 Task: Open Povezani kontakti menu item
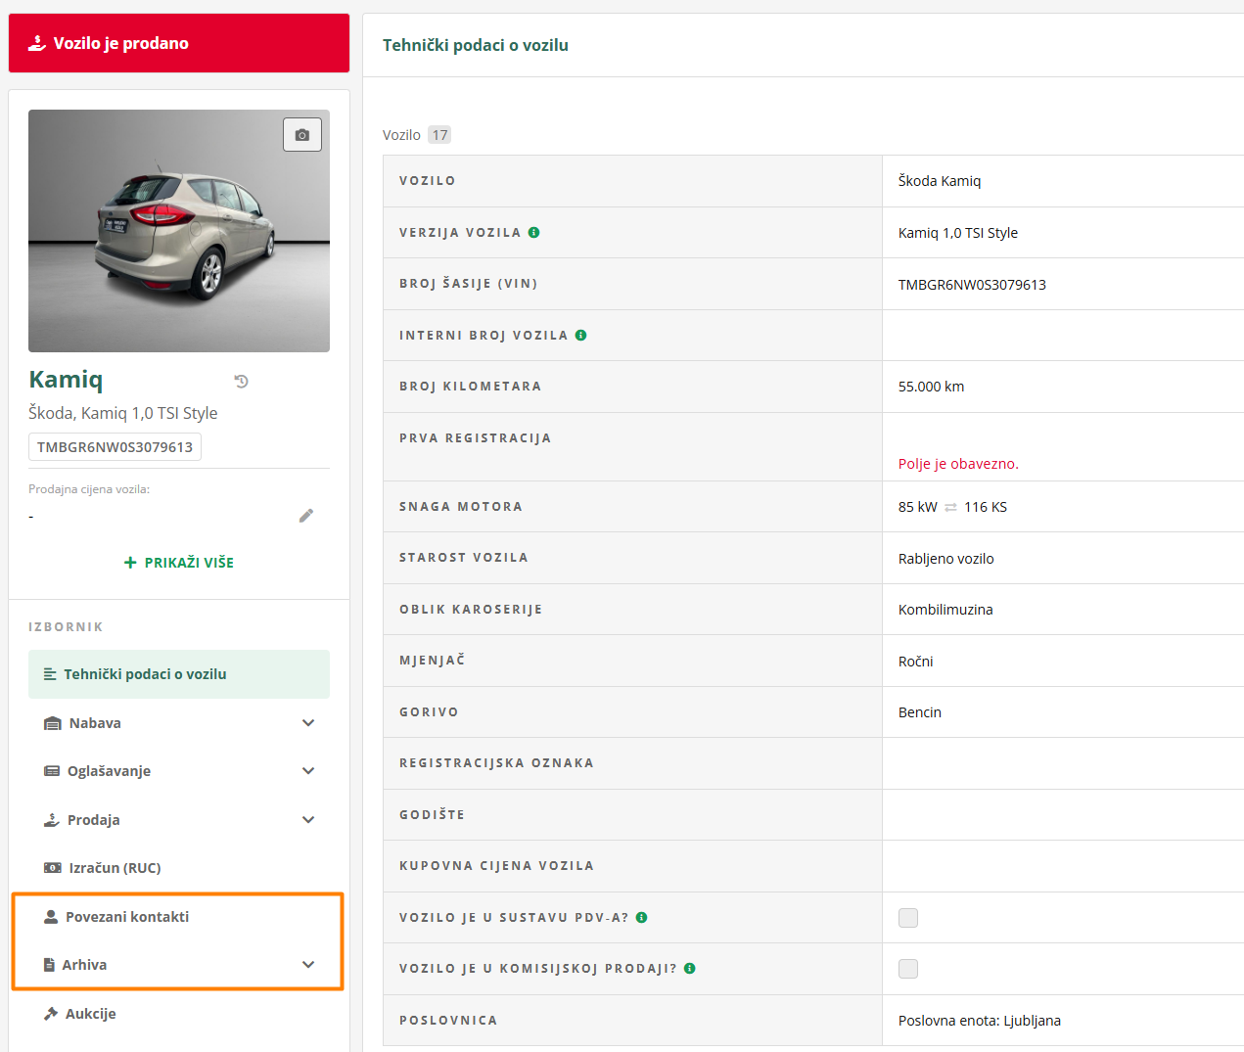(127, 917)
